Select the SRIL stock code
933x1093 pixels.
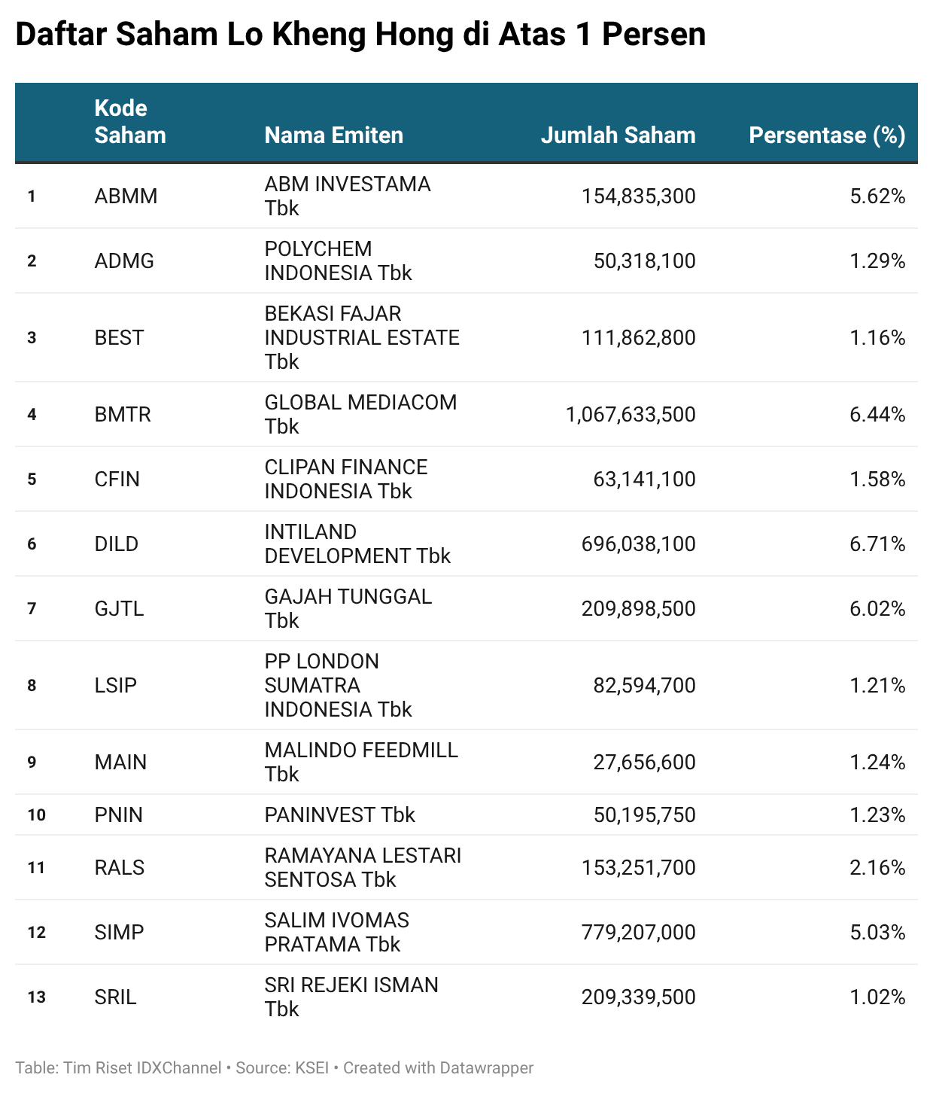[x=115, y=997]
